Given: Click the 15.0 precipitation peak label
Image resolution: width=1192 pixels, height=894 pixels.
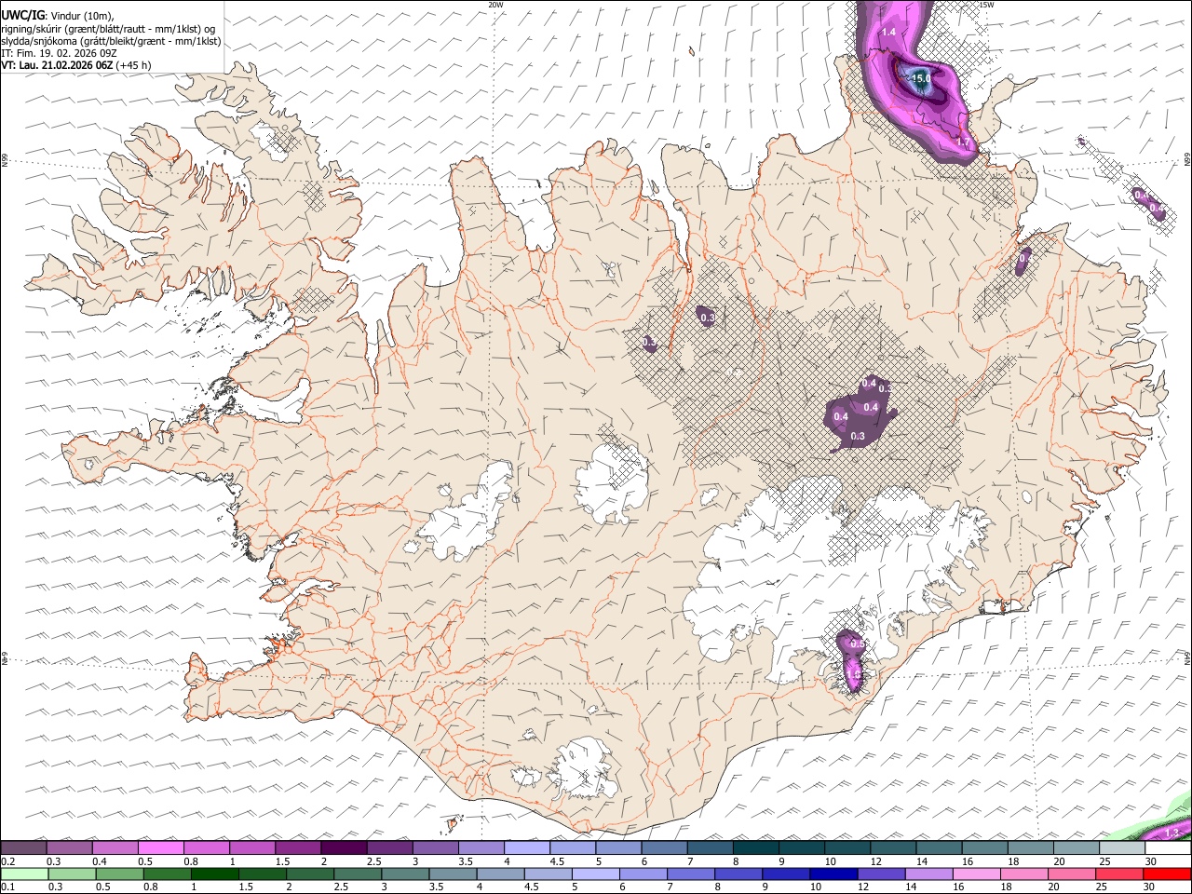Looking at the screenshot, I should (x=920, y=79).
